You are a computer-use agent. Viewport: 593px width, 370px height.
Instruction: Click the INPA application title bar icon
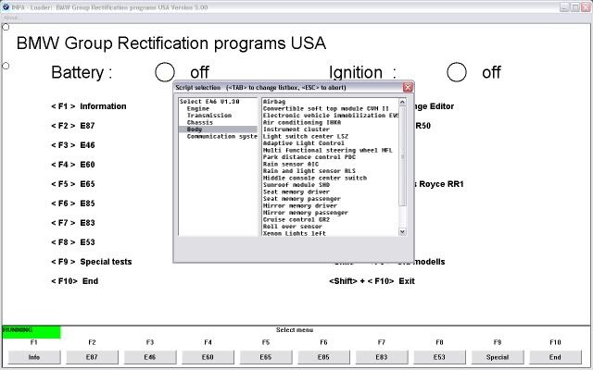pos(6,6)
